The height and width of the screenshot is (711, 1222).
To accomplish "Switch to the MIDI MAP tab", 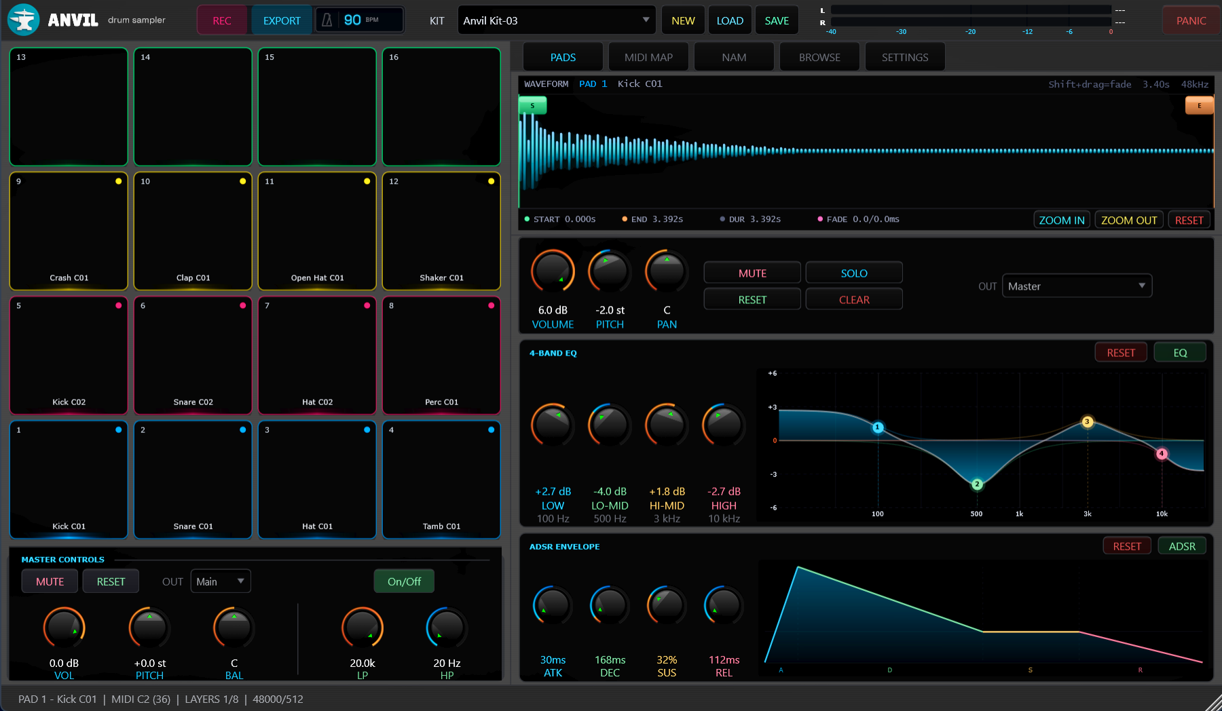I will pyautogui.click(x=648, y=57).
